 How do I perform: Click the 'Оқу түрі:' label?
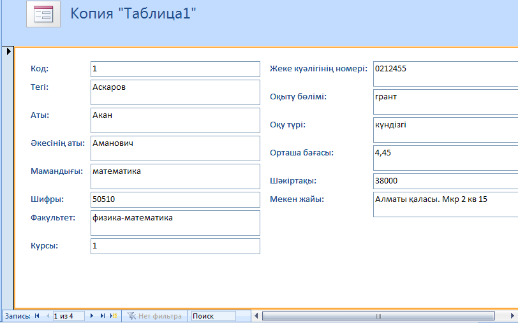point(288,125)
